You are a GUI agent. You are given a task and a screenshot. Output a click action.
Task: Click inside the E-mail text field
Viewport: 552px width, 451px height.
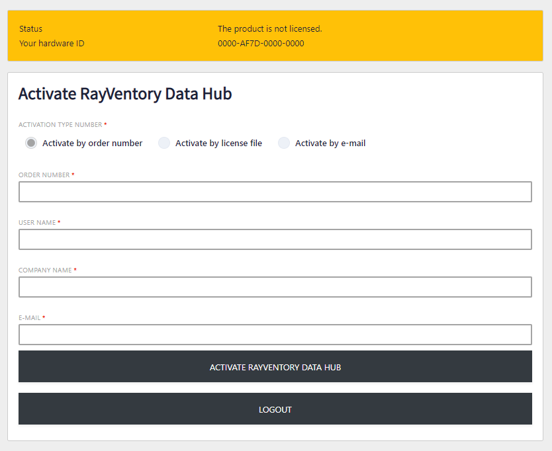coord(275,335)
